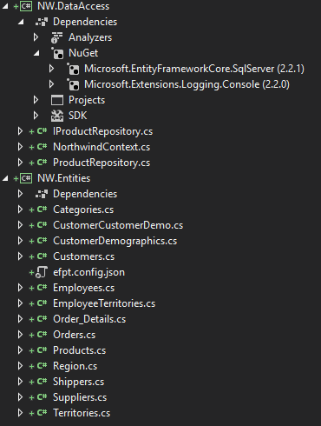Screen dimensions: 321x426
Task: Click the efpt.config.json file icon
Action: (42, 272)
